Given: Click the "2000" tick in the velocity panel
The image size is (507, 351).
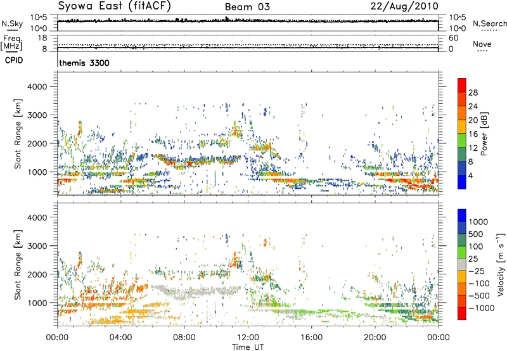Looking at the screenshot, I should point(37,274).
